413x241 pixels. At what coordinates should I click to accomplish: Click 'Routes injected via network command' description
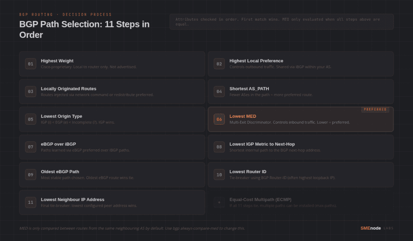(x=97, y=95)
